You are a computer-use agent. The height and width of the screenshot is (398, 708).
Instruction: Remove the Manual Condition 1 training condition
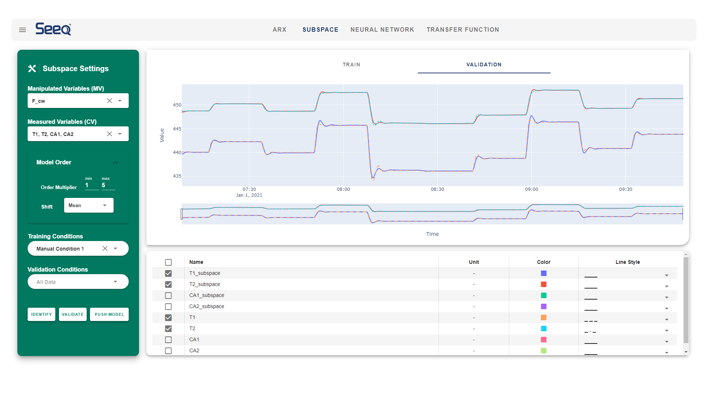[x=105, y=248]
